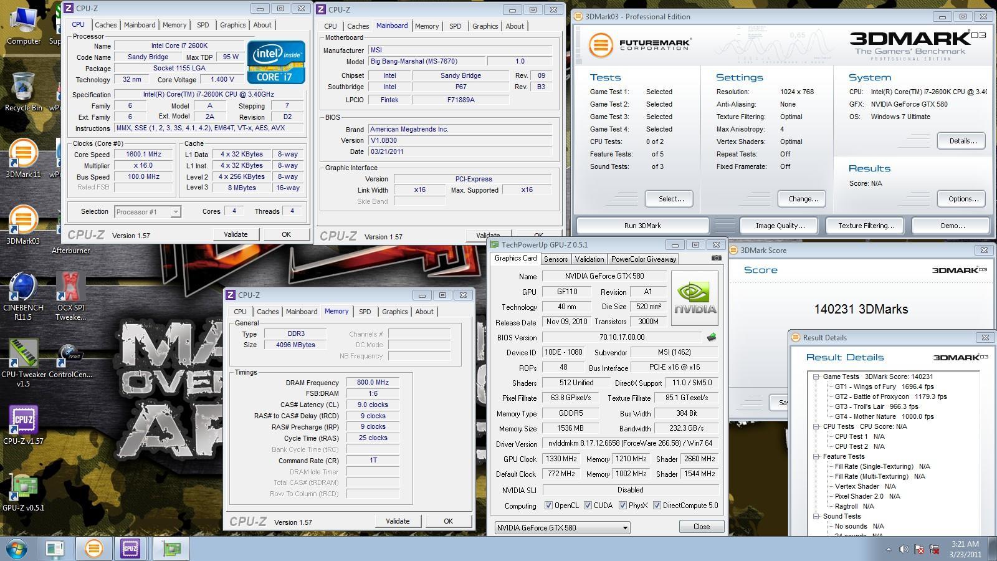
Task: Switch to Caches tab in CPU window
Action: click(x=105, y=25)
